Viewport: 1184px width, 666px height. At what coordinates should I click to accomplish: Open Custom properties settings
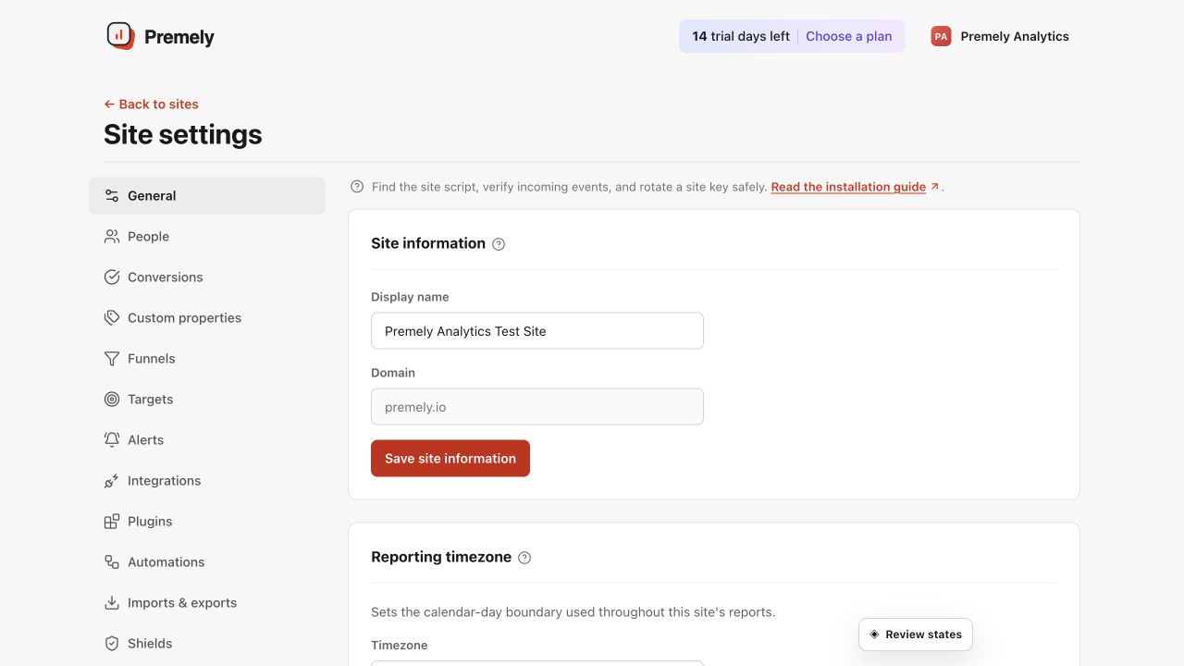[207, 318]
